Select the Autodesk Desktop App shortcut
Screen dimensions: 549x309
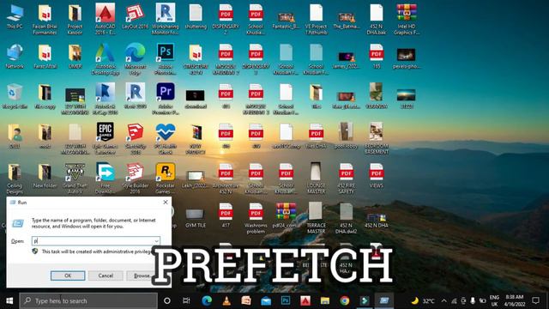(x=105, y=59)
